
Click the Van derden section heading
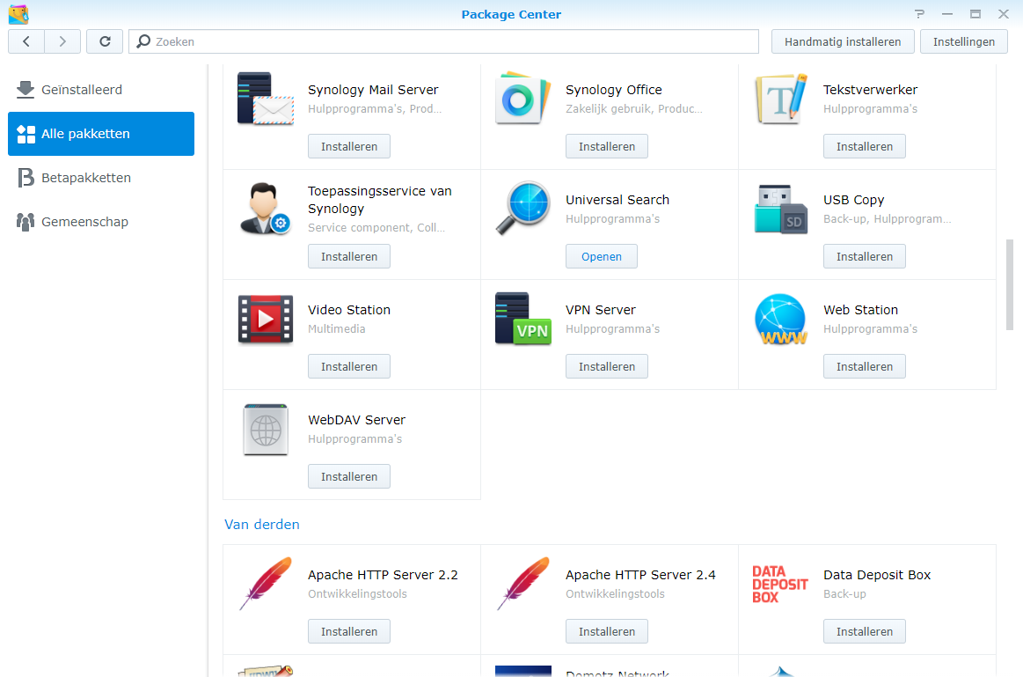pos(261,524)
